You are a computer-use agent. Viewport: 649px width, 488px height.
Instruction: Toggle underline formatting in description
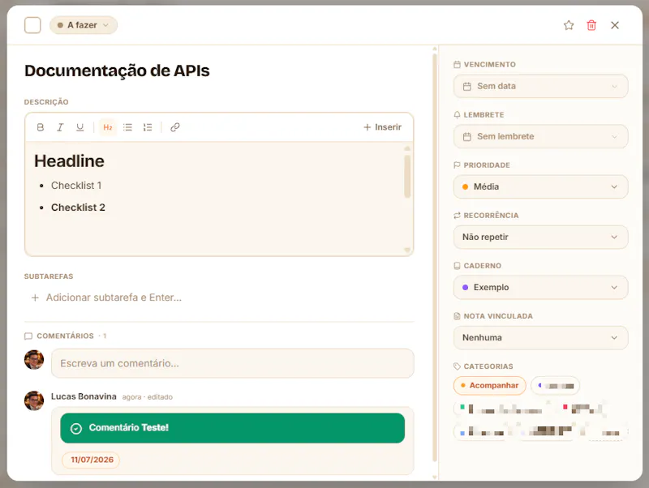pyautogui.click(x=80, y=127)
